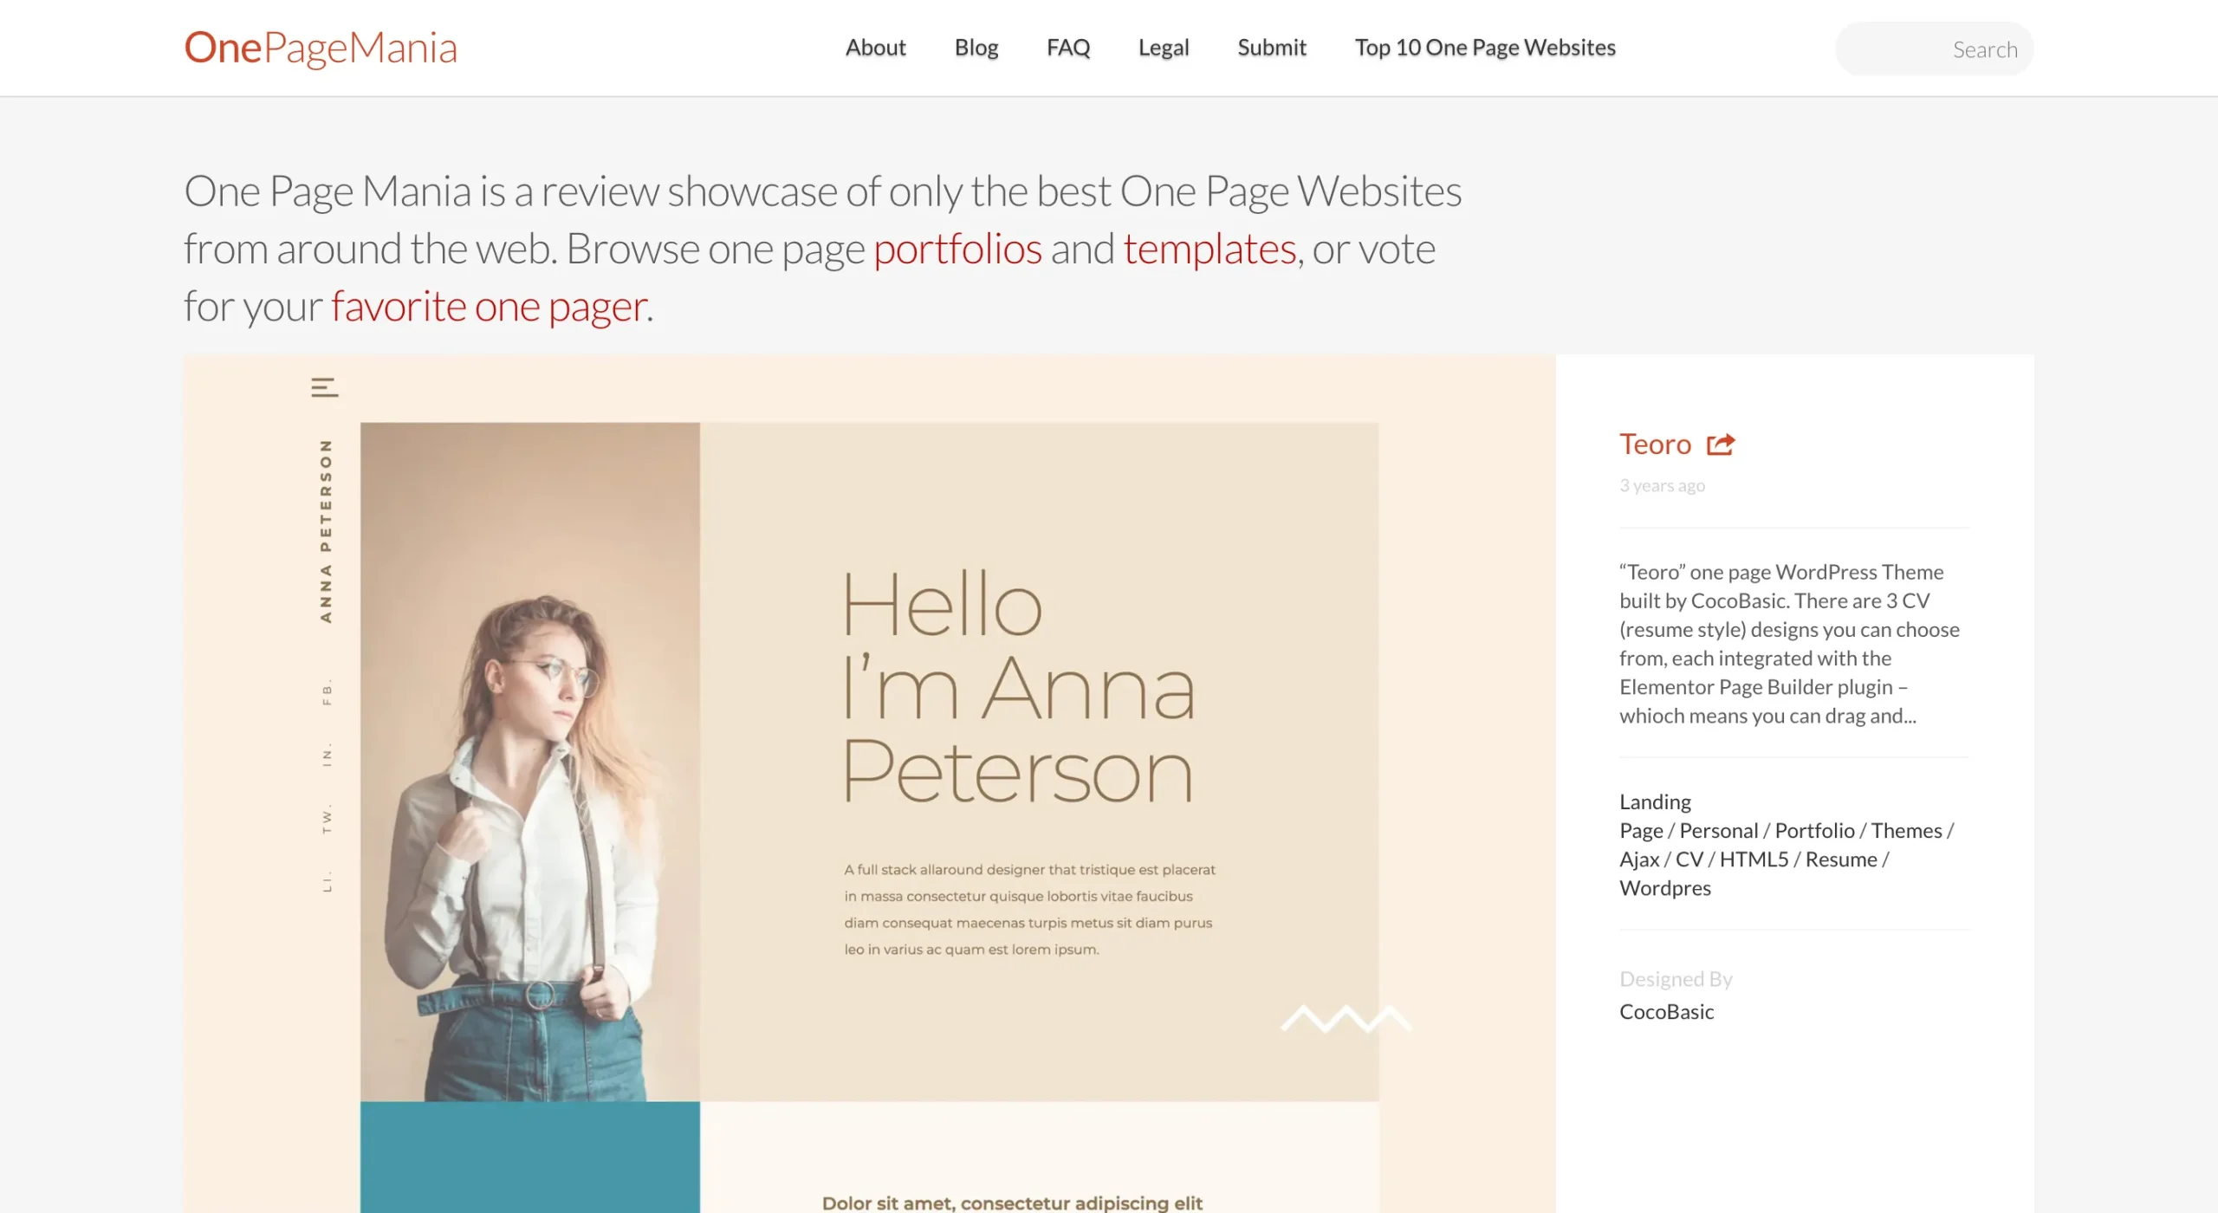Open the Teoro title link
Viewport: 2218px width, 1213px height.
(1655, 444)
